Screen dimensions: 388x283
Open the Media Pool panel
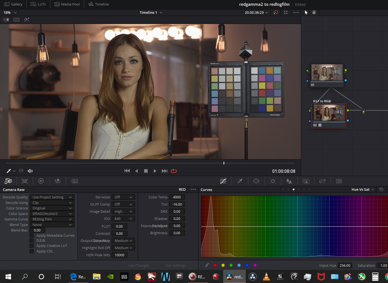(67, 4)
